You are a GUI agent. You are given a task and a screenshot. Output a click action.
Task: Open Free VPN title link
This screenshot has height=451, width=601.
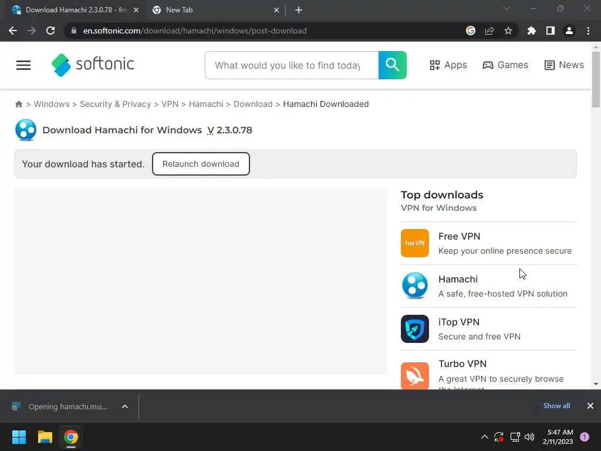coord(459,236)
